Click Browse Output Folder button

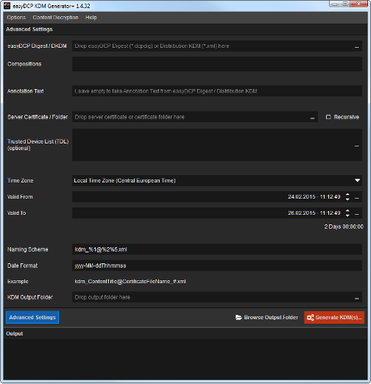pyautogui.click(x=266, y=317)
